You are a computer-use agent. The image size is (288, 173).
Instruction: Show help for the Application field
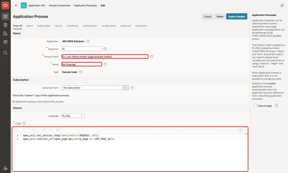click(88, 41)
